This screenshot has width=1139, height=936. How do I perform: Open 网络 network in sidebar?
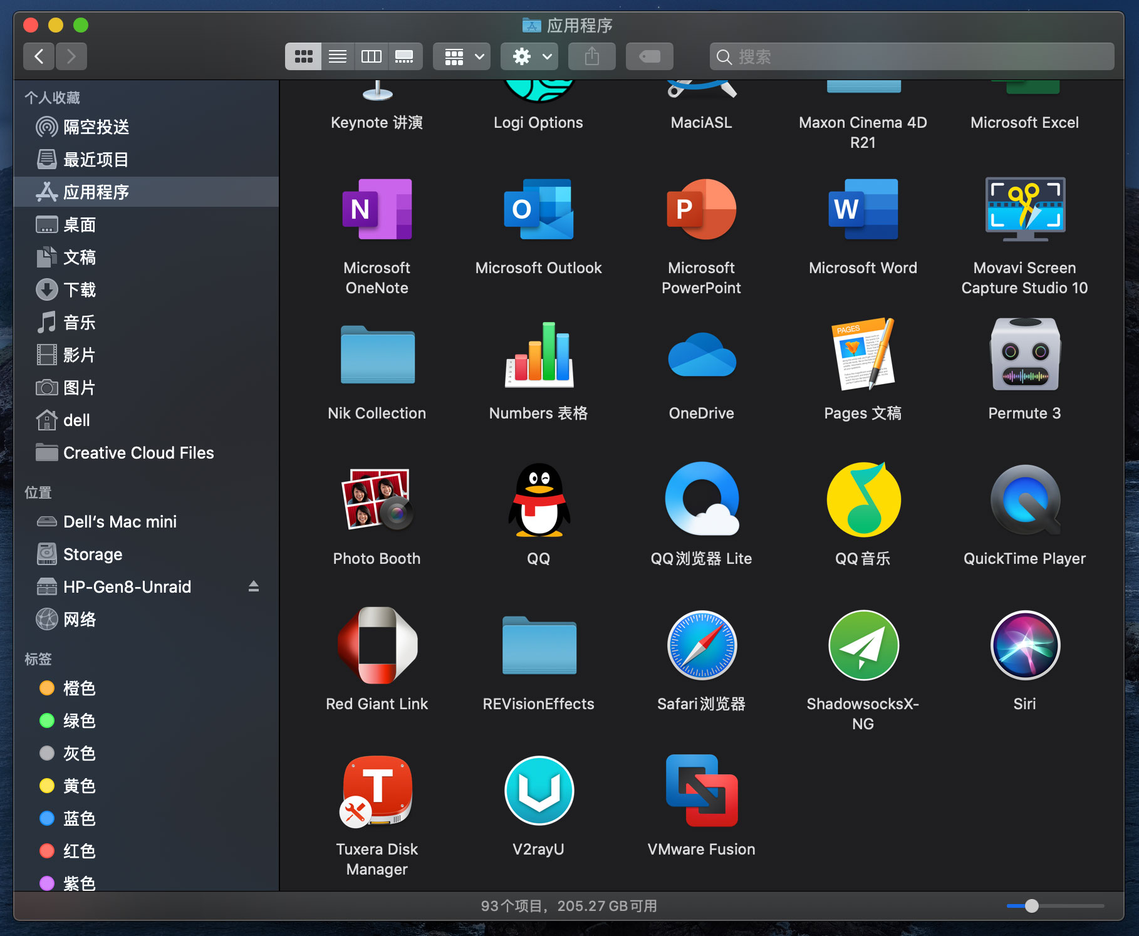[x=146, y=620]
